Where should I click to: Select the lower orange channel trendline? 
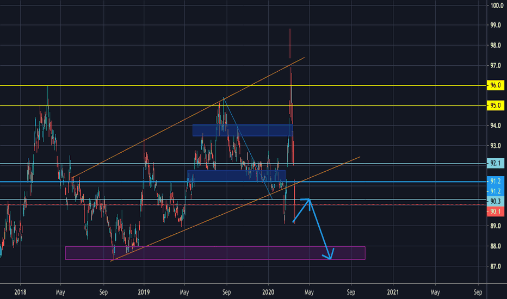(235, 209)
